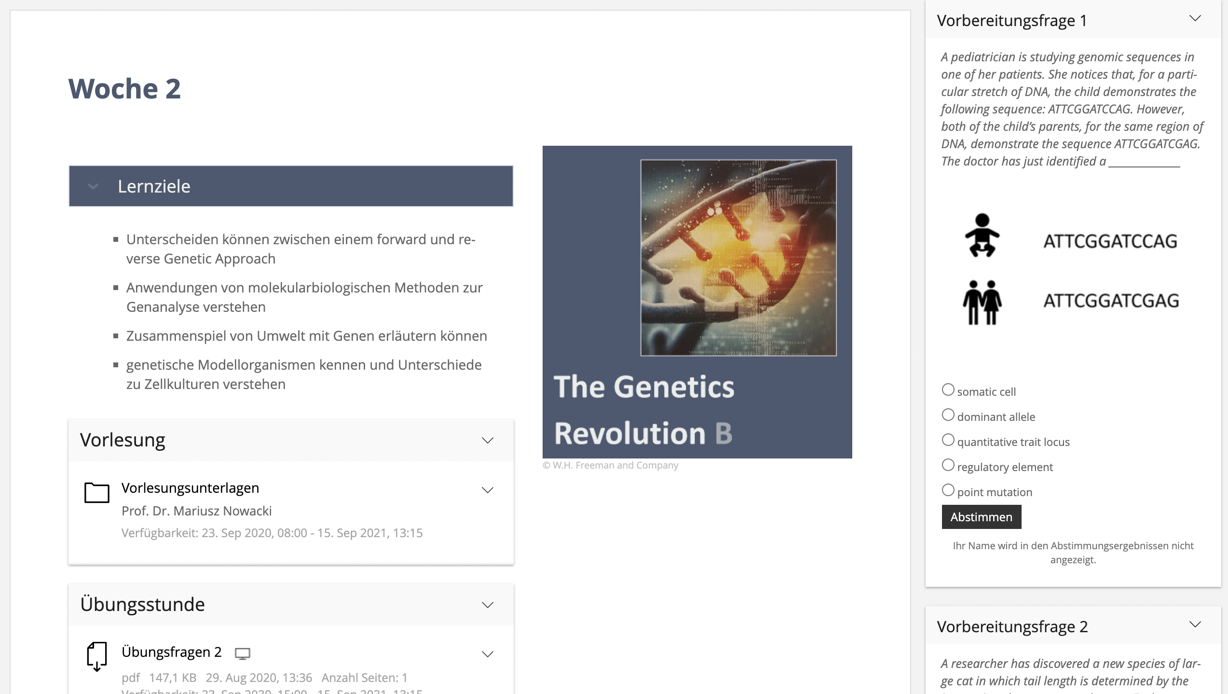Select 'point mutation' as the answer

coord(948,490)
